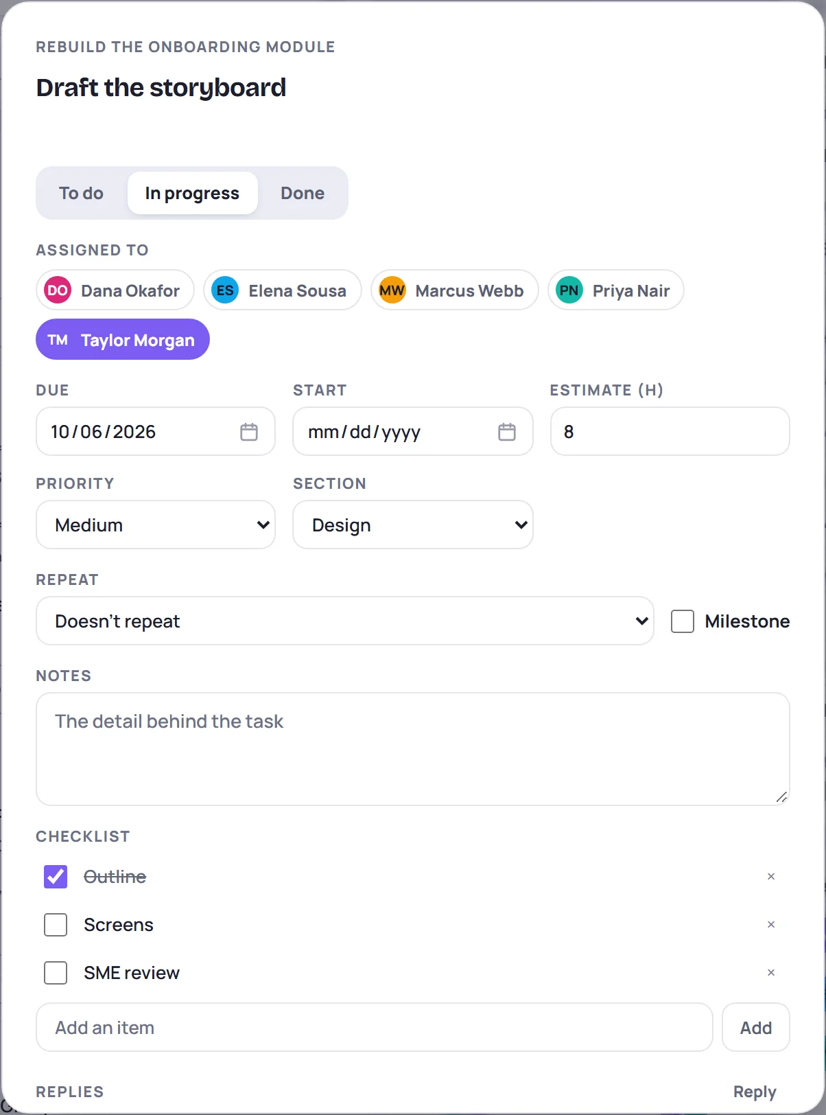Click the Add checklist item button
This screenshot has width=826, height=1115.
[756, 1028]
